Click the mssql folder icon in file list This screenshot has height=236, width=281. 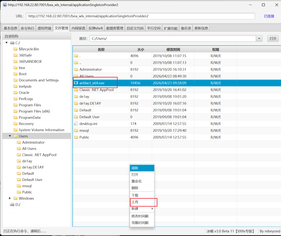76,130
